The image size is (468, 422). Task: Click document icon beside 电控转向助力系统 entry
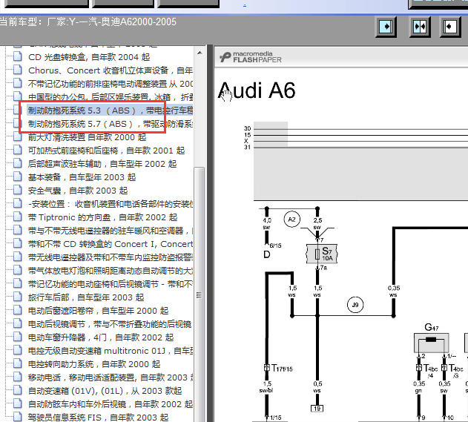[x=18, y=363]
